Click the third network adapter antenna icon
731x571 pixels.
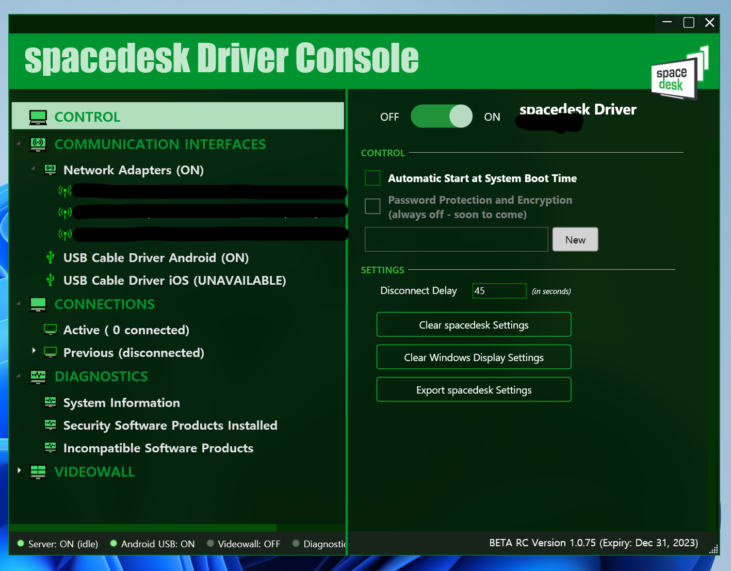[64, 234]
